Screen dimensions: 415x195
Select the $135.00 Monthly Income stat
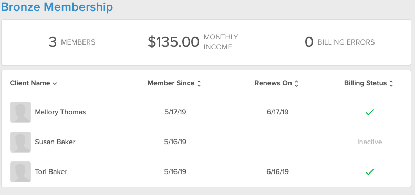193,42
